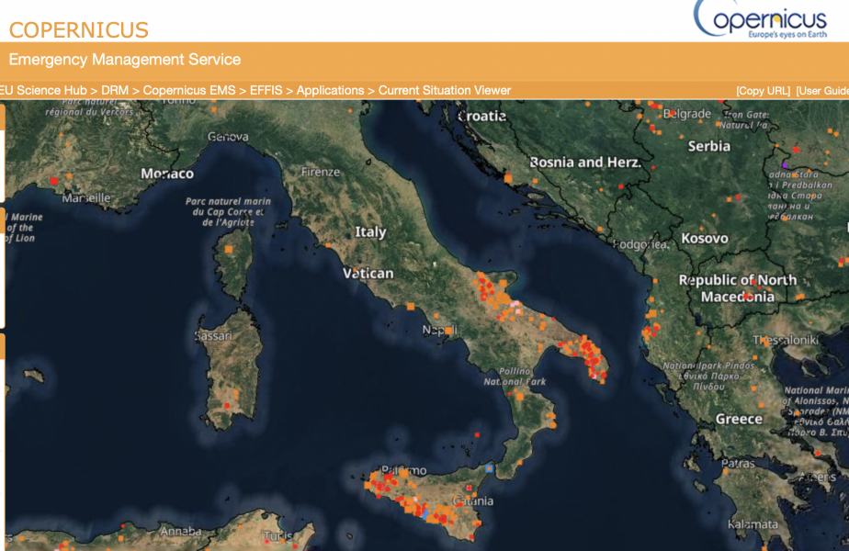849x551 pixels.
Task: Select the orange marker by Pollino National Park
Action: click(x=520, y=397)
